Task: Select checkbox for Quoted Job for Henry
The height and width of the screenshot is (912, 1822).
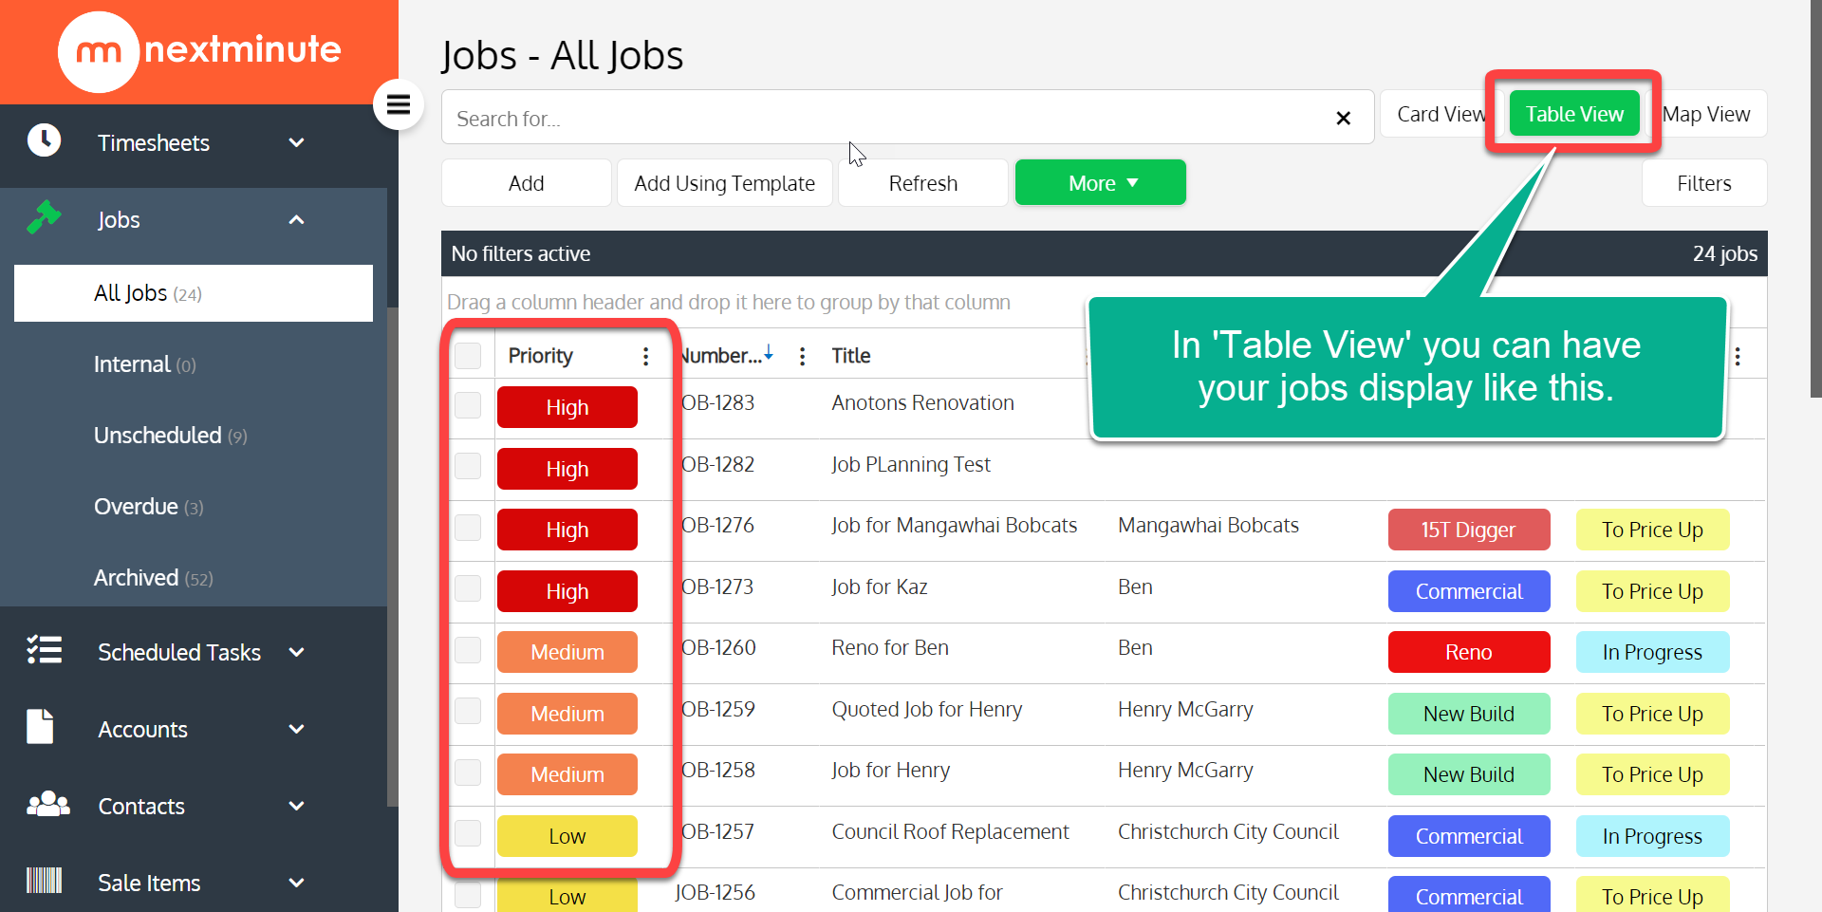Action: click(468, 711)
